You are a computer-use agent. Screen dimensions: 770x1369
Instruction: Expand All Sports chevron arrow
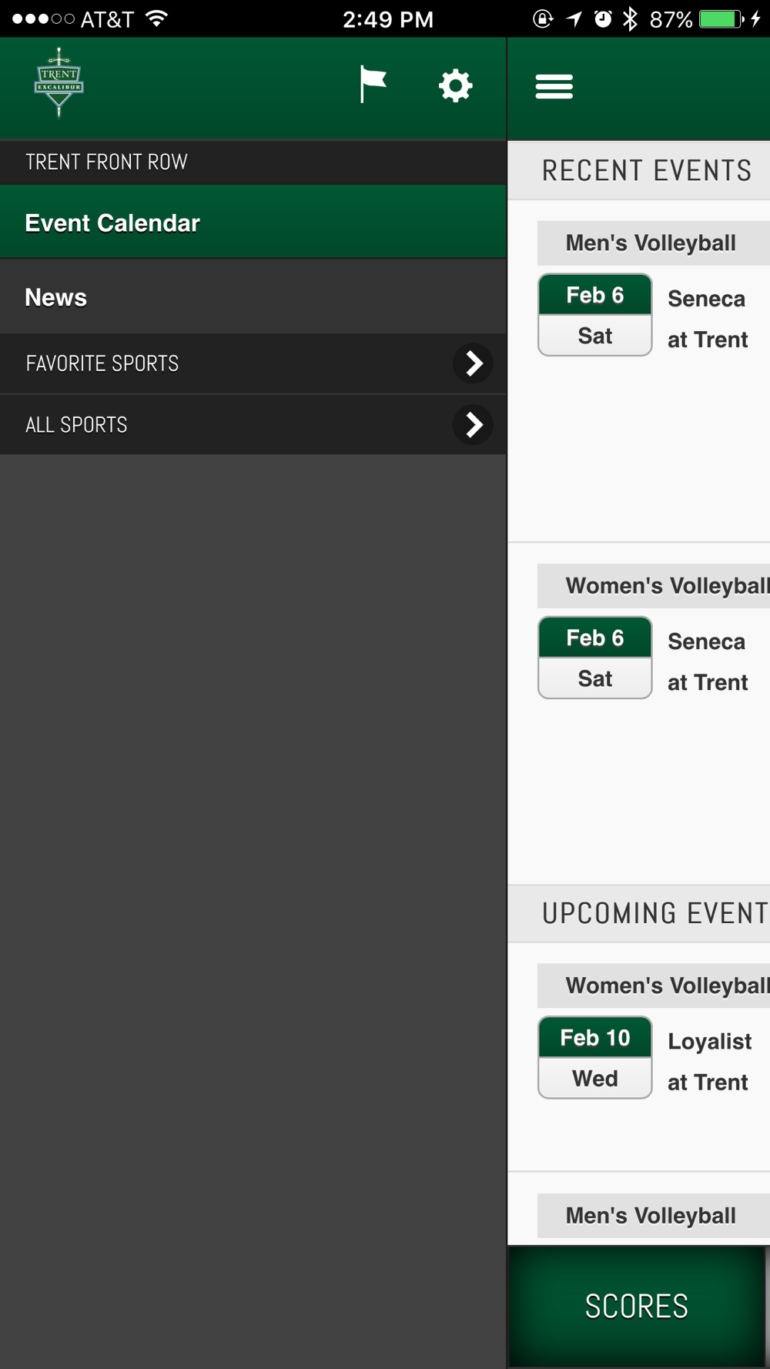(474, 424)
